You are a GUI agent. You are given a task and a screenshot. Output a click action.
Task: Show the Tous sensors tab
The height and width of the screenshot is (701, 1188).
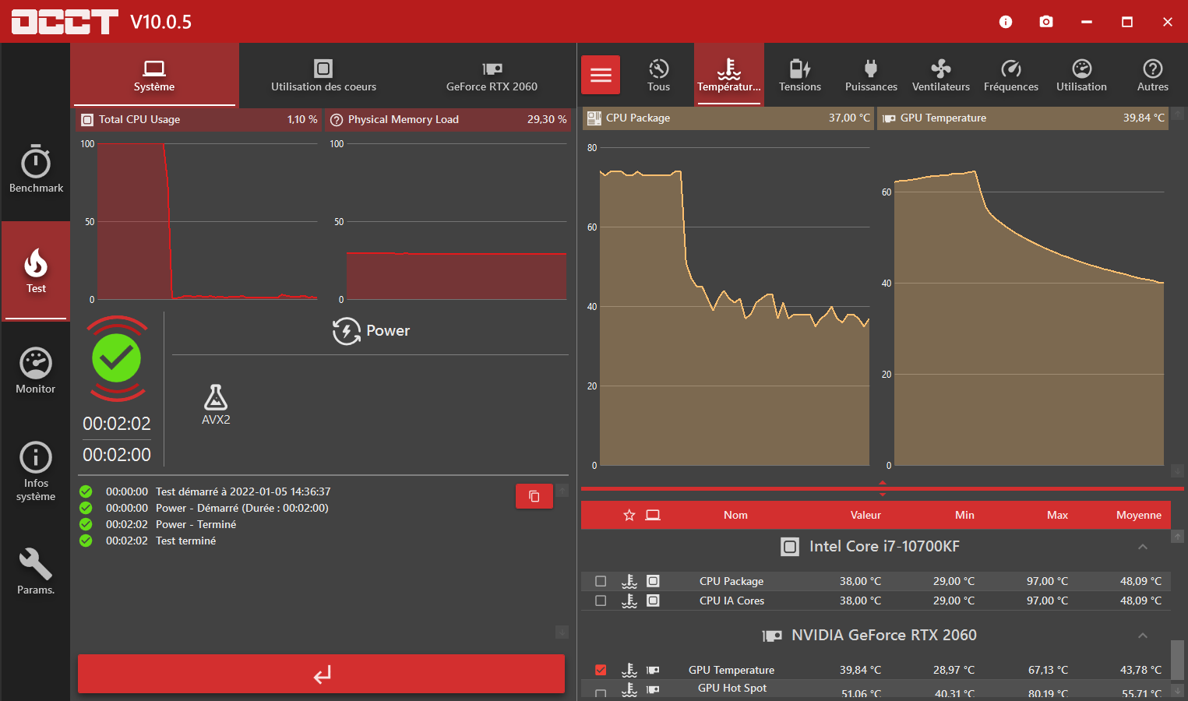click(658, 75)
